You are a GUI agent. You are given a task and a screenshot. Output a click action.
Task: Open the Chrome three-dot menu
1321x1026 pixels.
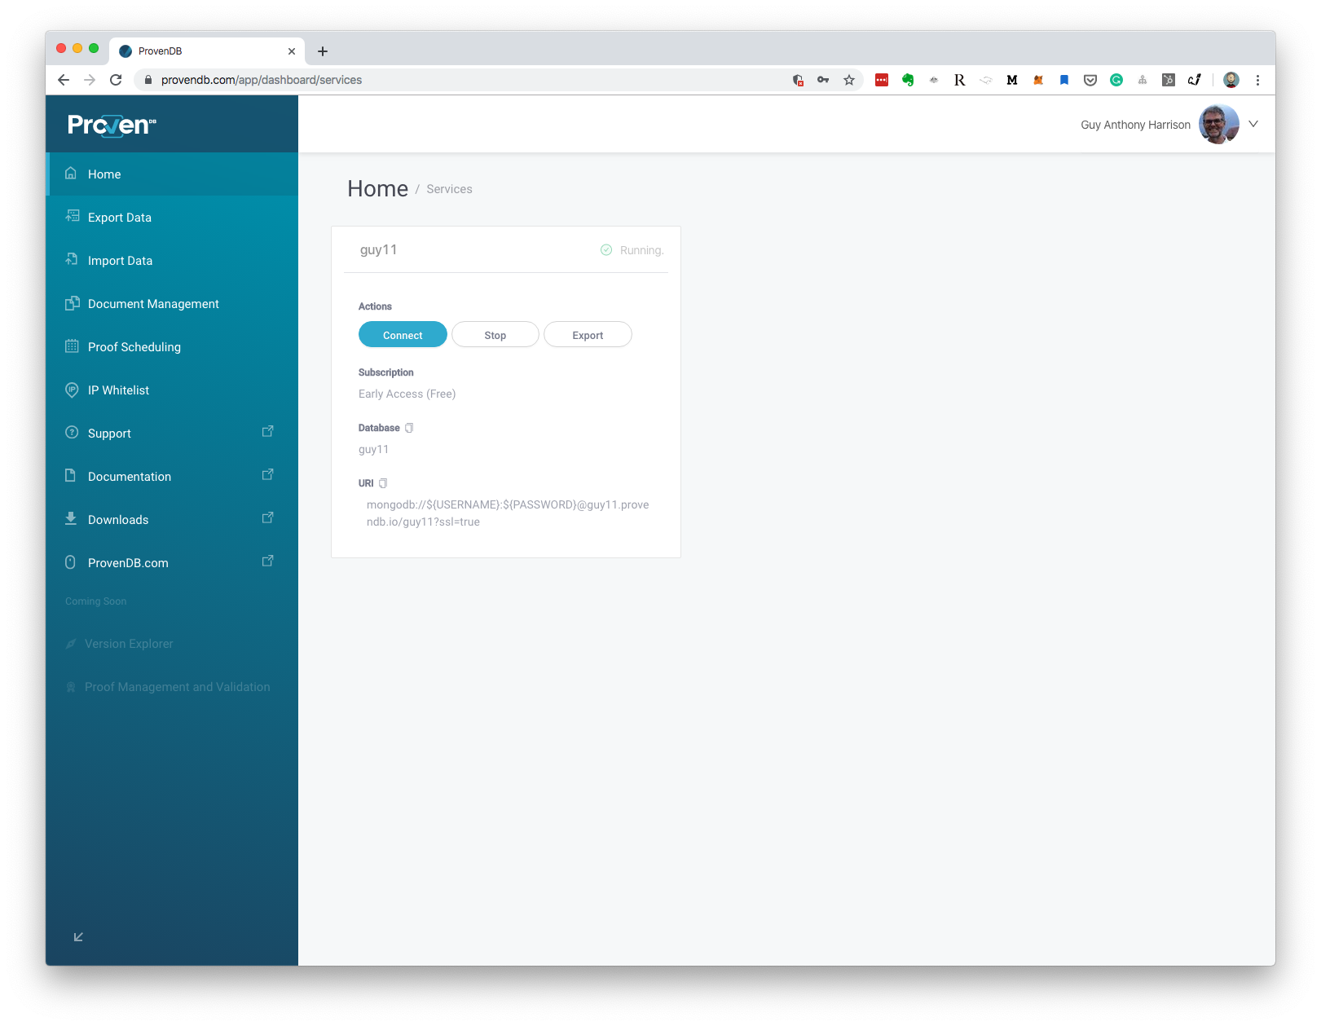1257,80
